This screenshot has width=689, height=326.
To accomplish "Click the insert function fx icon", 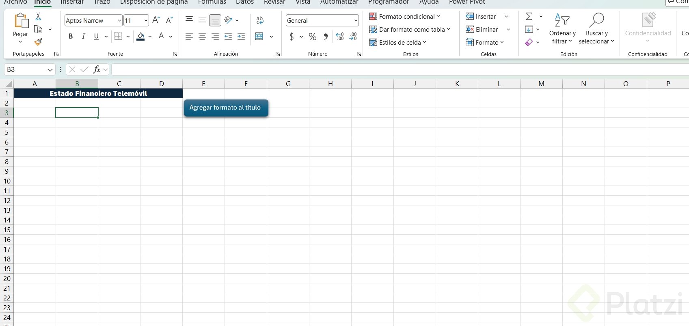I will (97, 69).
